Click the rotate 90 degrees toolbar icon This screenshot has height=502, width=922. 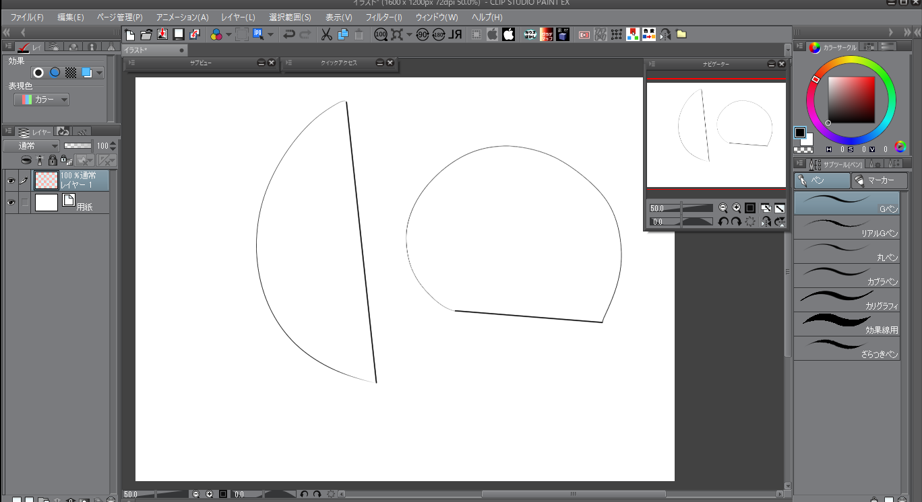click(x=423, y=34)
